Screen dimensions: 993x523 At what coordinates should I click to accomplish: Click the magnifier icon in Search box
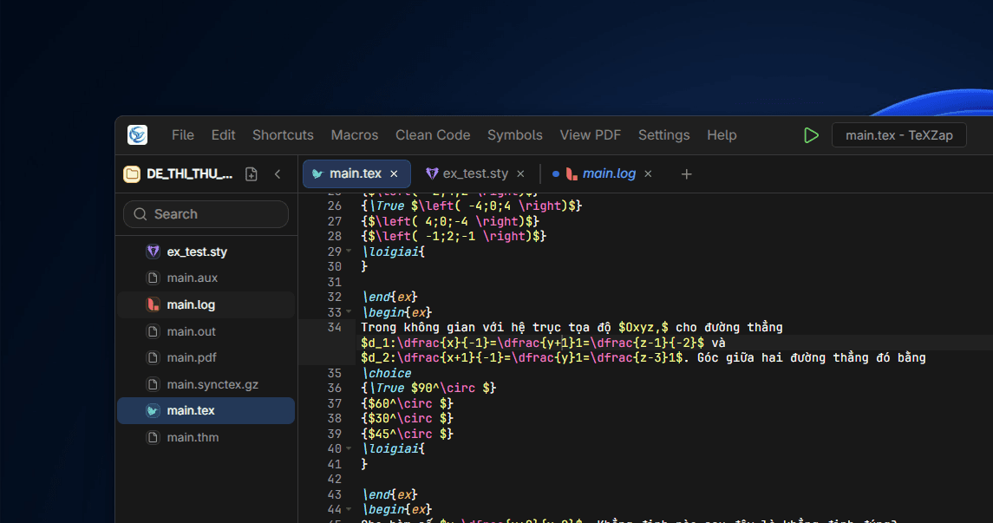coord(140,214)
